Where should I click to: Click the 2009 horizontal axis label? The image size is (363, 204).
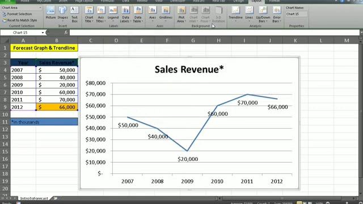click(x=187, y=181)
